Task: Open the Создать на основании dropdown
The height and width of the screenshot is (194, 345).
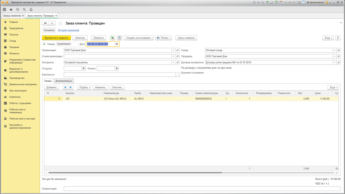Action: (138, 38)
